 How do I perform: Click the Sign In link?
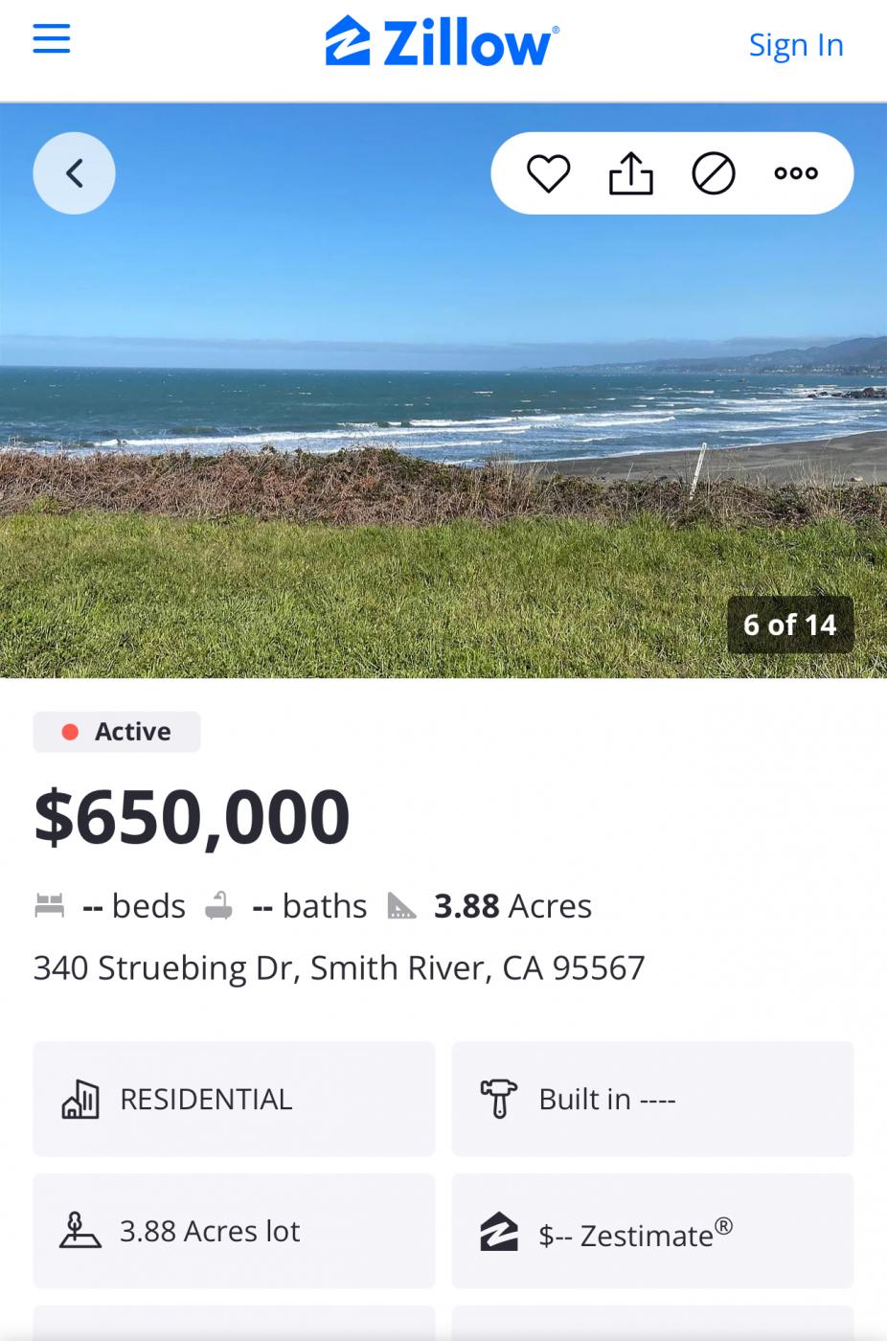click(x=795, y=44)
